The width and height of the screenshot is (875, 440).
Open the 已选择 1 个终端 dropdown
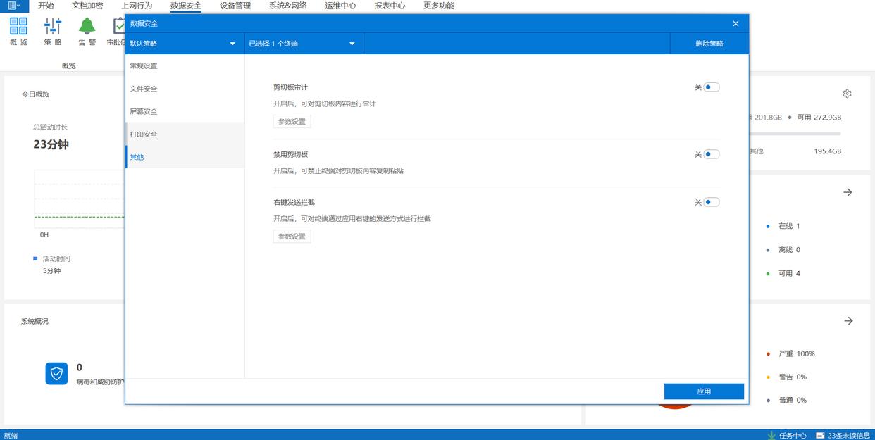click(x=304, y=44)
